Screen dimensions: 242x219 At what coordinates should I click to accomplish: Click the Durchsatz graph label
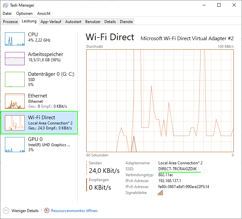coord(94,46)
